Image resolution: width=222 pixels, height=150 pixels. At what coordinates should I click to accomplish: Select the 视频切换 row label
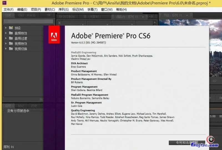21,49
